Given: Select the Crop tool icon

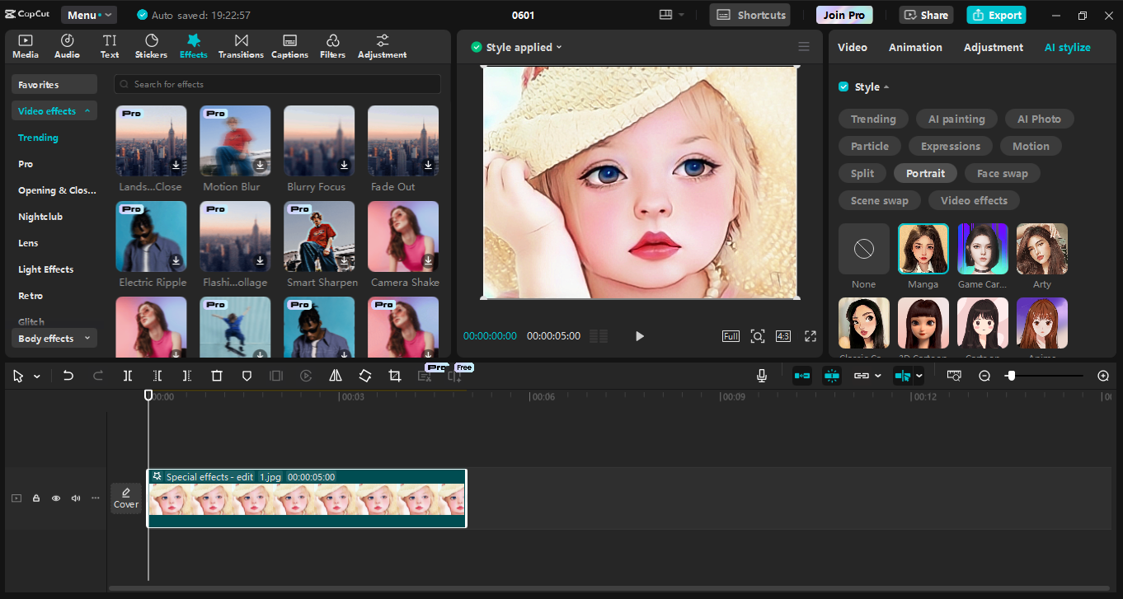Looking at the screenshot, I should [395, 376].
